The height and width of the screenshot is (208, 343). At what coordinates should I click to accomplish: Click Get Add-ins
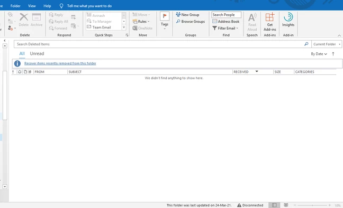pyautogui.click(x=270, y=22)
